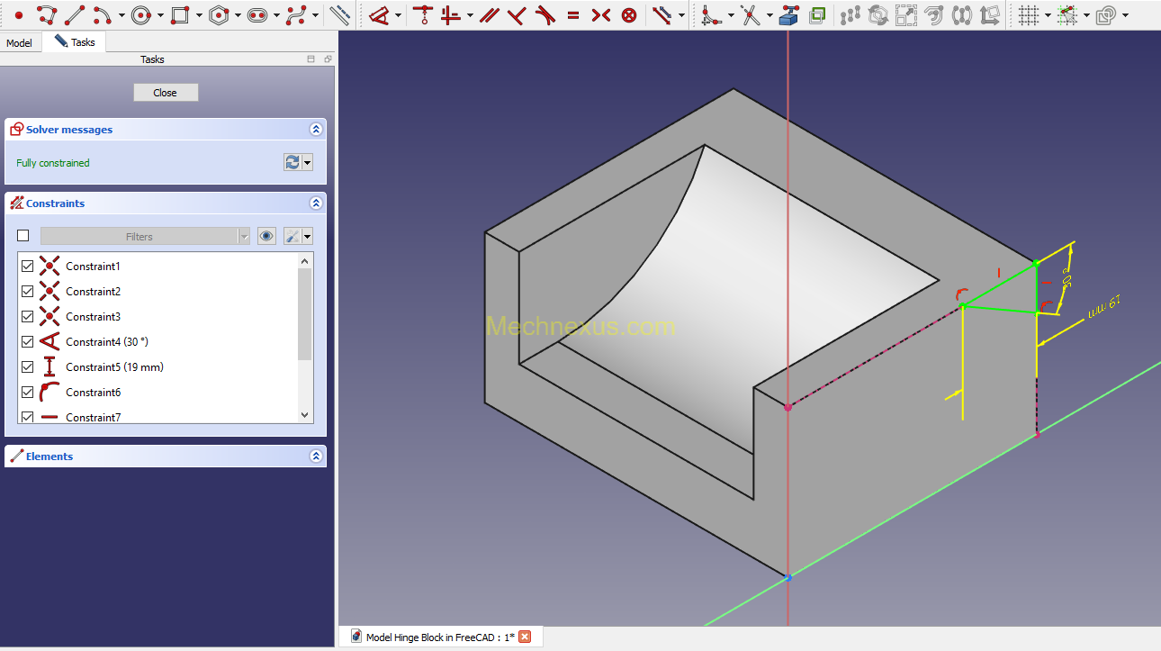1161x651 pixels.
Task: Open the arc tool dropdown arrow
Action: pyautogui.click(x=121, y=15)
